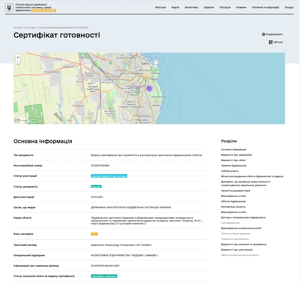The height and width of the screenshot is (282, 300).
Task: Click the QR code icon
Action: (x=271, y=42)
